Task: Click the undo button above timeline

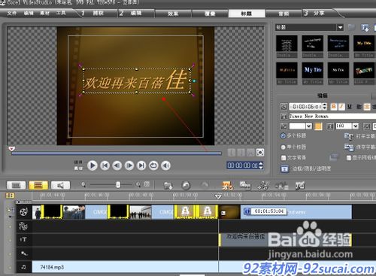Action: coord(186,186)
